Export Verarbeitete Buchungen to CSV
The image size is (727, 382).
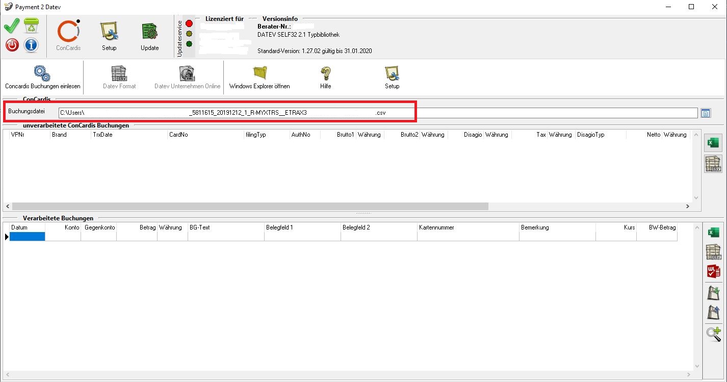pyautogui.click(x=713, y=252)
